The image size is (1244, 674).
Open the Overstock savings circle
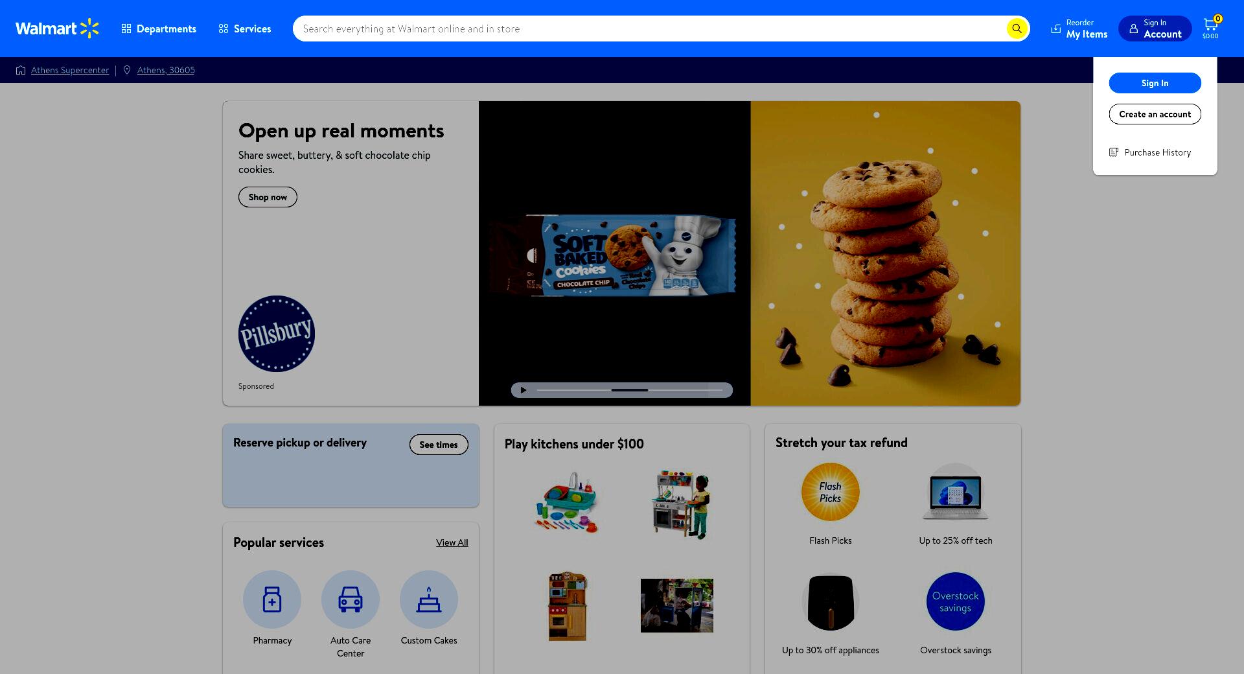(956, 601)
